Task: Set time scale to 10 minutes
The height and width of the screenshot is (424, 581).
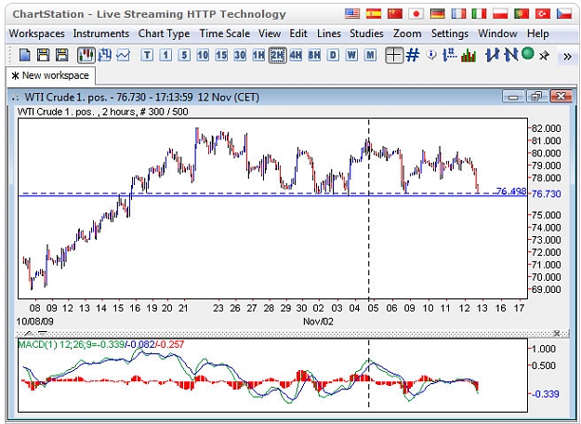Action: 203,56
